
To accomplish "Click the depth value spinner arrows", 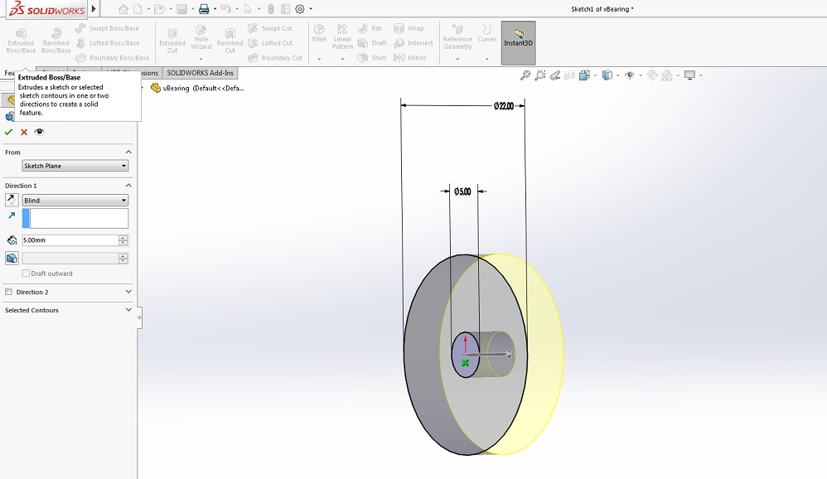I will 123,240.
